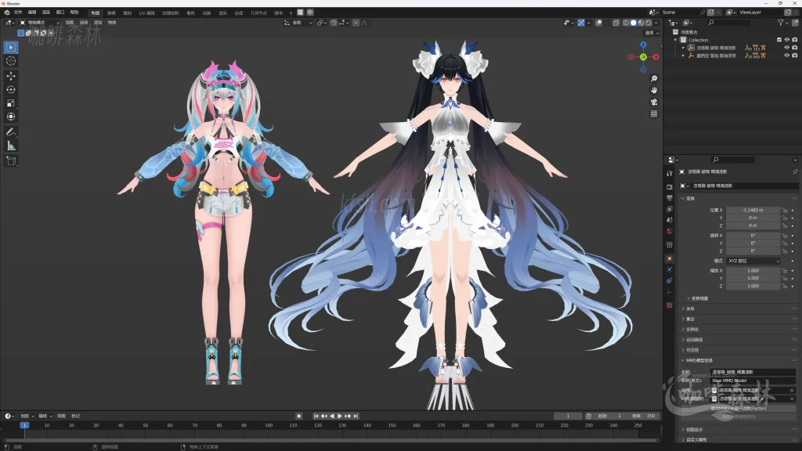The width and height of the screenshot is (802, 451).
Task: Select the Transform tool
Action: [11, 117]
